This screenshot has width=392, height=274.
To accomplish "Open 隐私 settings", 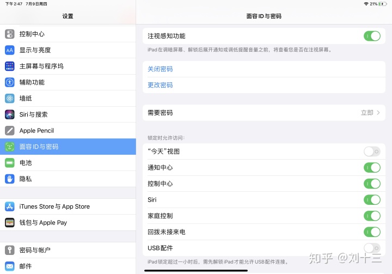I will pos(68,179).
